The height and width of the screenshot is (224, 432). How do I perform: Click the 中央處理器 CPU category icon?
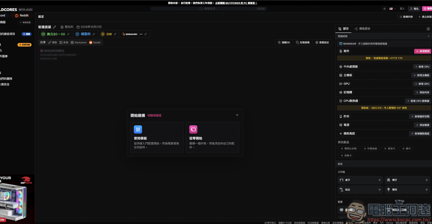pyautogui.click(x=341, y=67)
